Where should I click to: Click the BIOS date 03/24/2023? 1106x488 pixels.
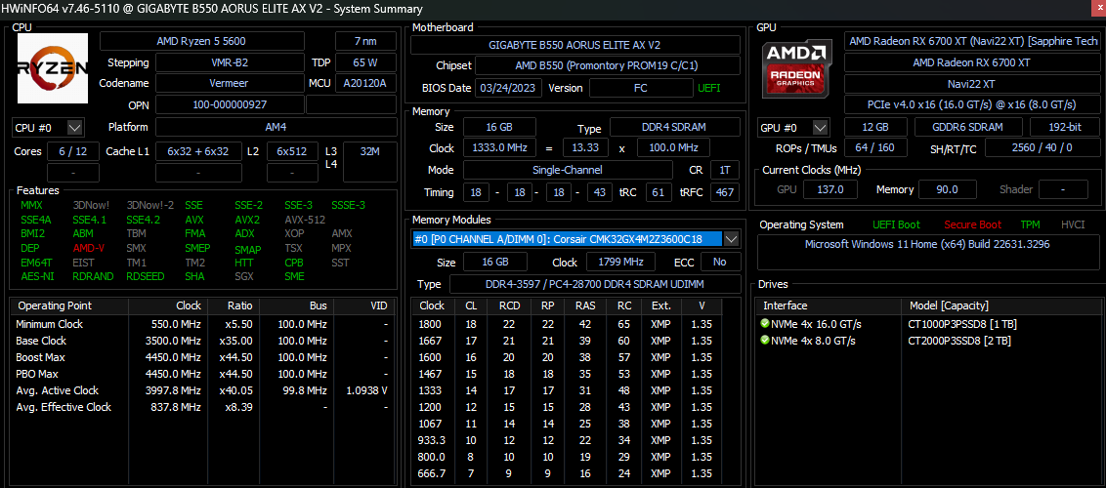509,88
